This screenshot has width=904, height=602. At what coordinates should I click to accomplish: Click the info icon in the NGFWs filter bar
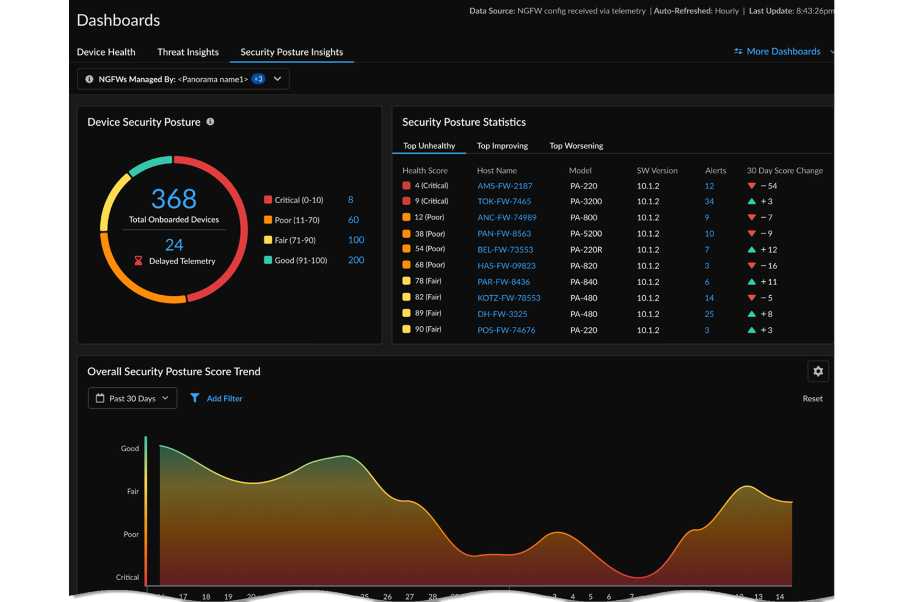(89, 79)
